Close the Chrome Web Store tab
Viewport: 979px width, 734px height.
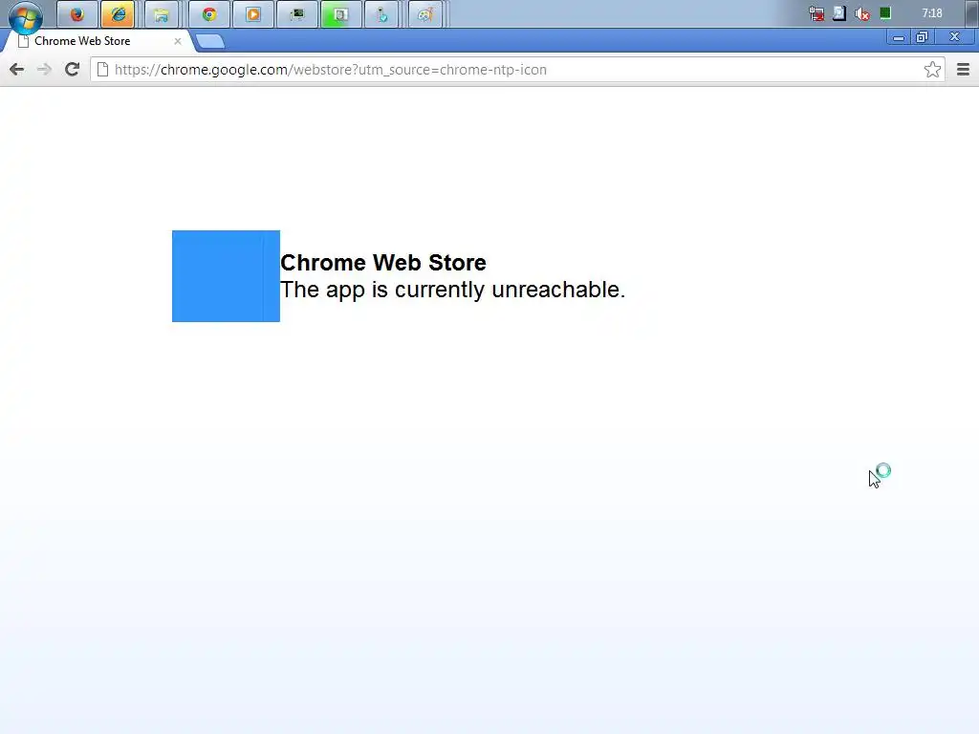tap(177, 41)
